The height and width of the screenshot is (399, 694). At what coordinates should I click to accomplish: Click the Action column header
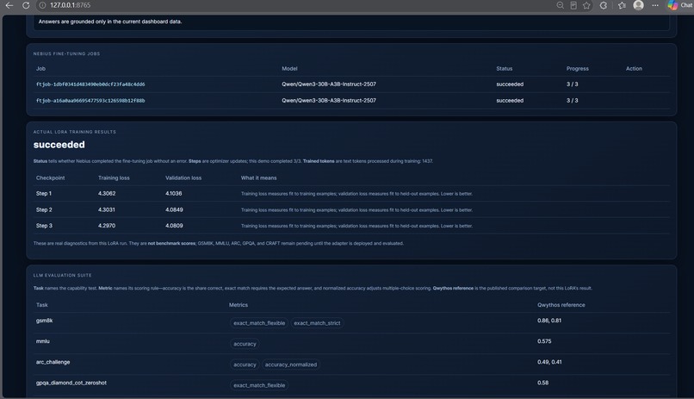click(634, 69)
